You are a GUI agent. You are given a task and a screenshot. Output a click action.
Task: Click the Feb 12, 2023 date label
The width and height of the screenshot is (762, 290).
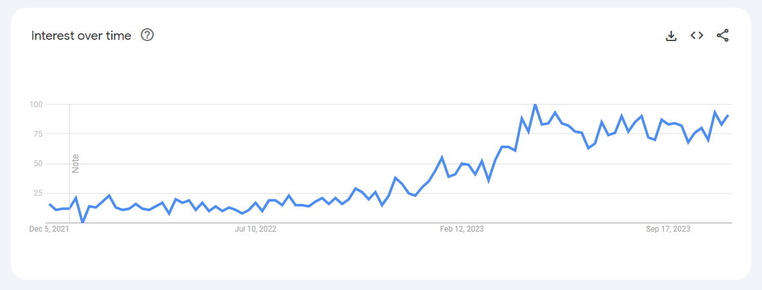tap(462, 230)
